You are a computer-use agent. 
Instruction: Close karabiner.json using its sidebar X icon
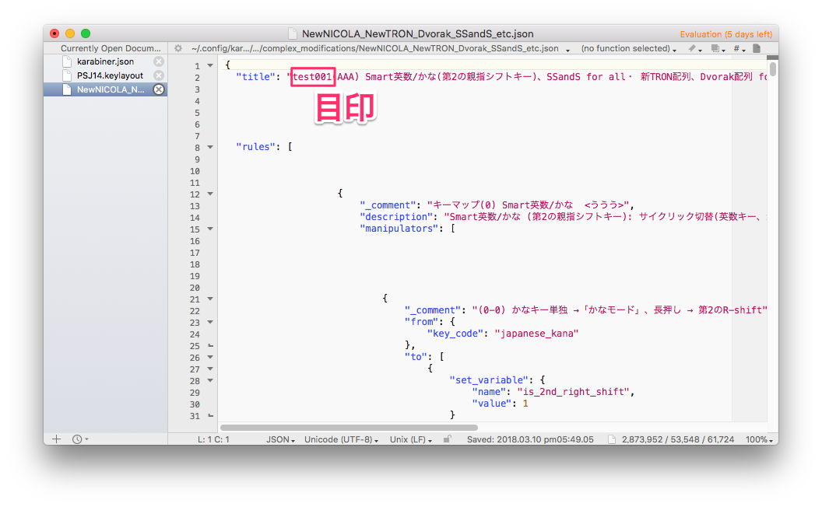(159, 61)
